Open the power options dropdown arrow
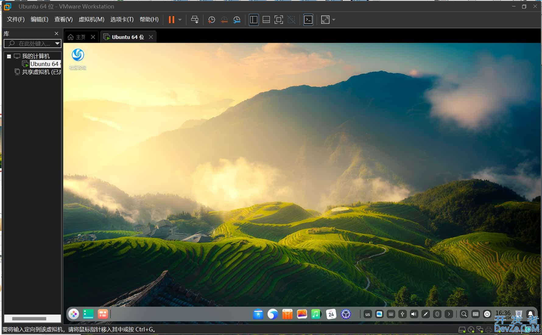The image size is (542, 335). click(x=180, y=20)
